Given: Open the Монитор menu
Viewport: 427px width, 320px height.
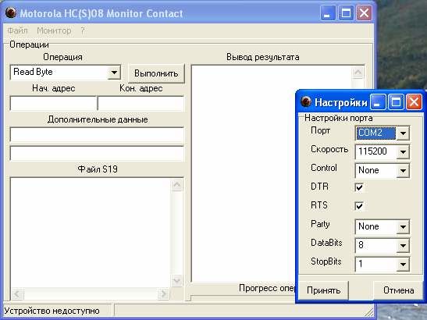Looking at the screenshot, I should click(54, 30).
